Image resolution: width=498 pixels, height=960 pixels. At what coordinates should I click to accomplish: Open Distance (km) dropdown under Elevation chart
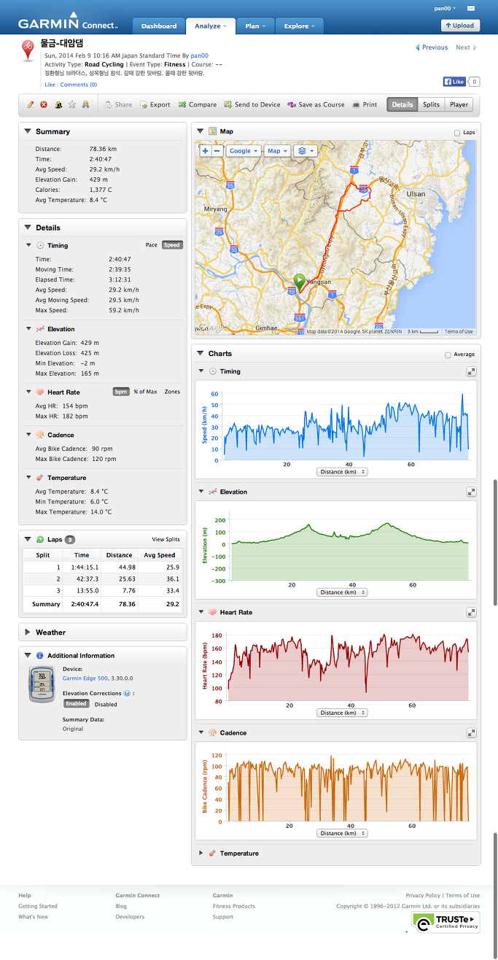click(342, 592)
